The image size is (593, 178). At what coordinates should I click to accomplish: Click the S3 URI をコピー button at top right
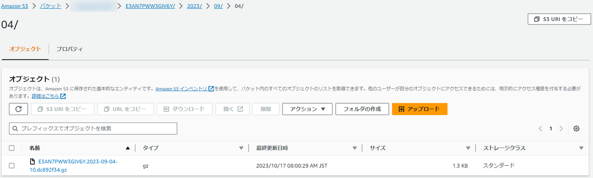pyautogui.click(x=559, y=19)
